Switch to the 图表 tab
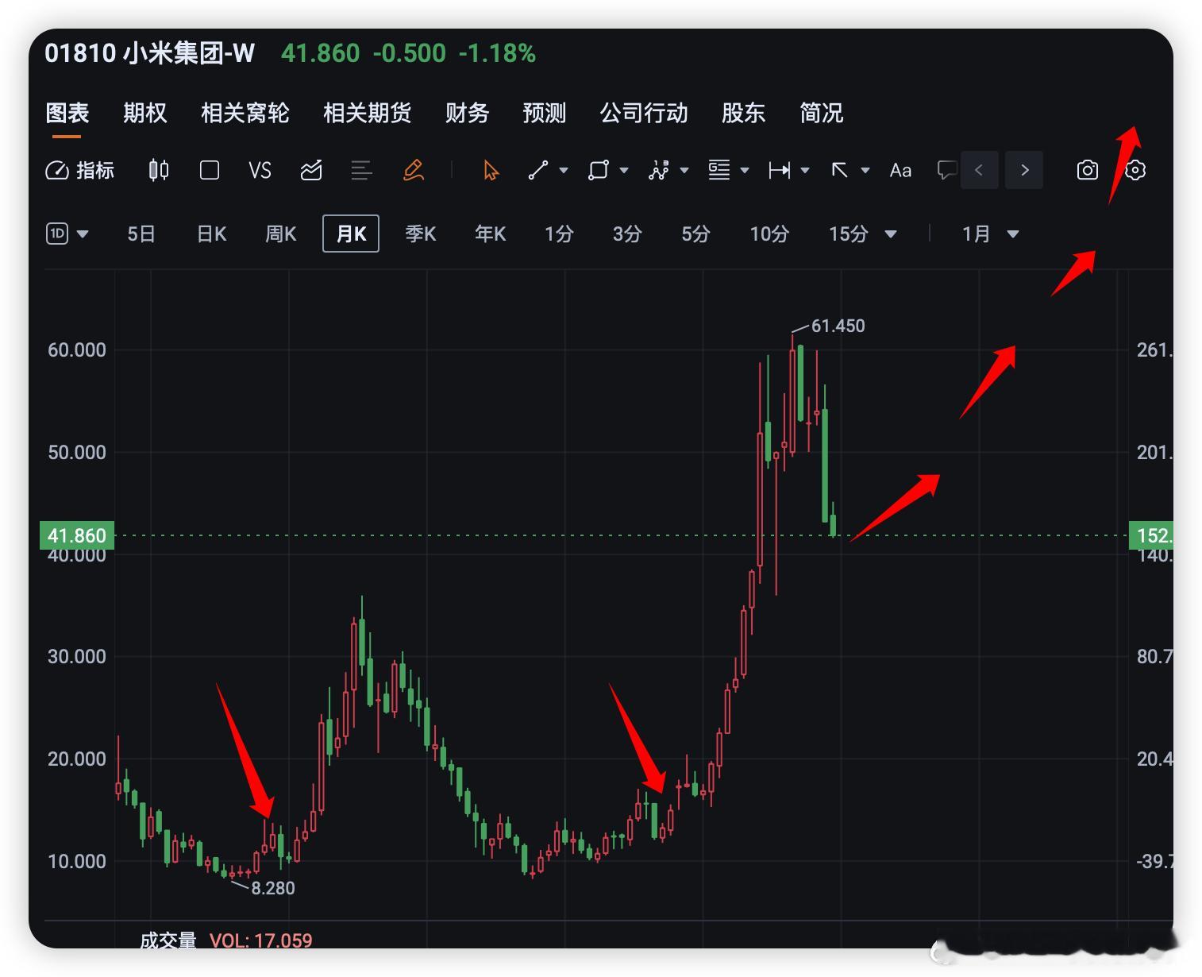Viewport: 1202px width, 977px height. pos(67,113)
